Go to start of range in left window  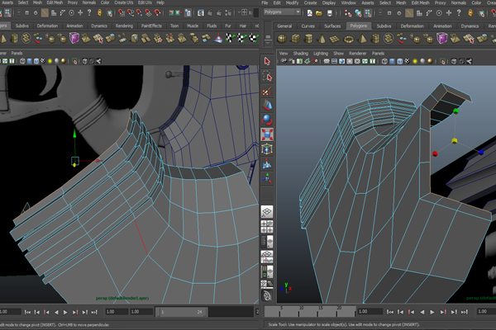pyautogui.click(x=27, y=312)
